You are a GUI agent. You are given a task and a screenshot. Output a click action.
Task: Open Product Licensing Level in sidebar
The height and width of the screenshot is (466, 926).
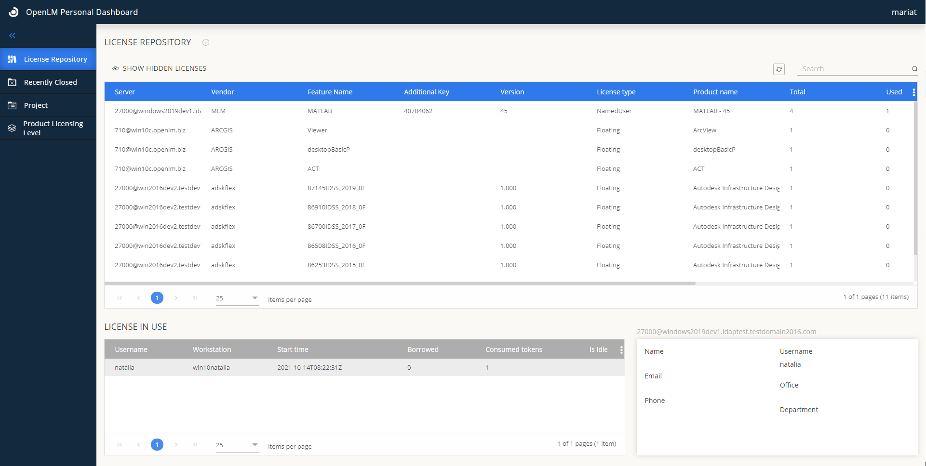[53, 128]
